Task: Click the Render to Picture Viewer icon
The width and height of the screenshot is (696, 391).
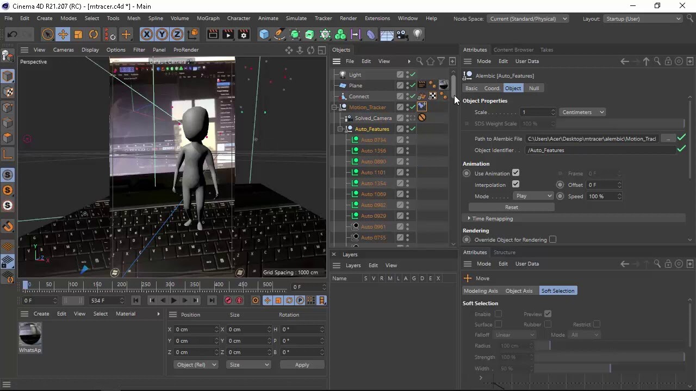Action: click(x=228, y=34)
